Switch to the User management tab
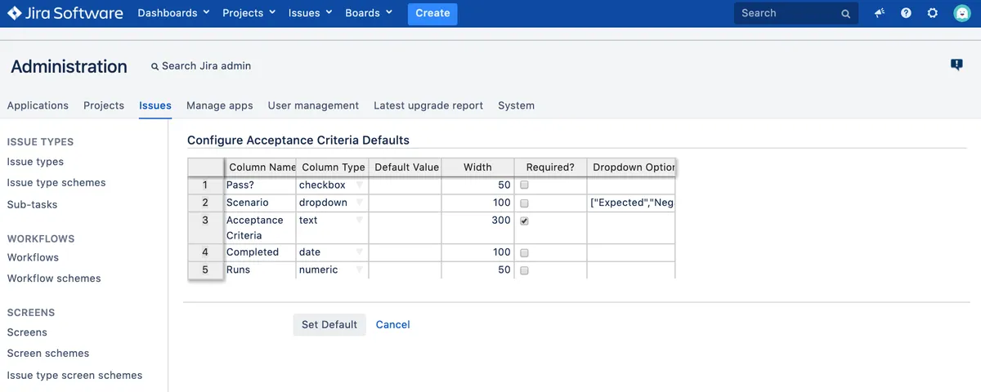Viewport: 981px width, 392px height. click(313, 105)
